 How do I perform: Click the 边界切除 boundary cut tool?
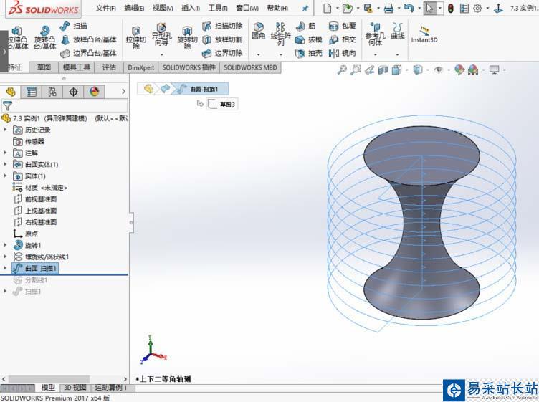click(x=222, y=53)
